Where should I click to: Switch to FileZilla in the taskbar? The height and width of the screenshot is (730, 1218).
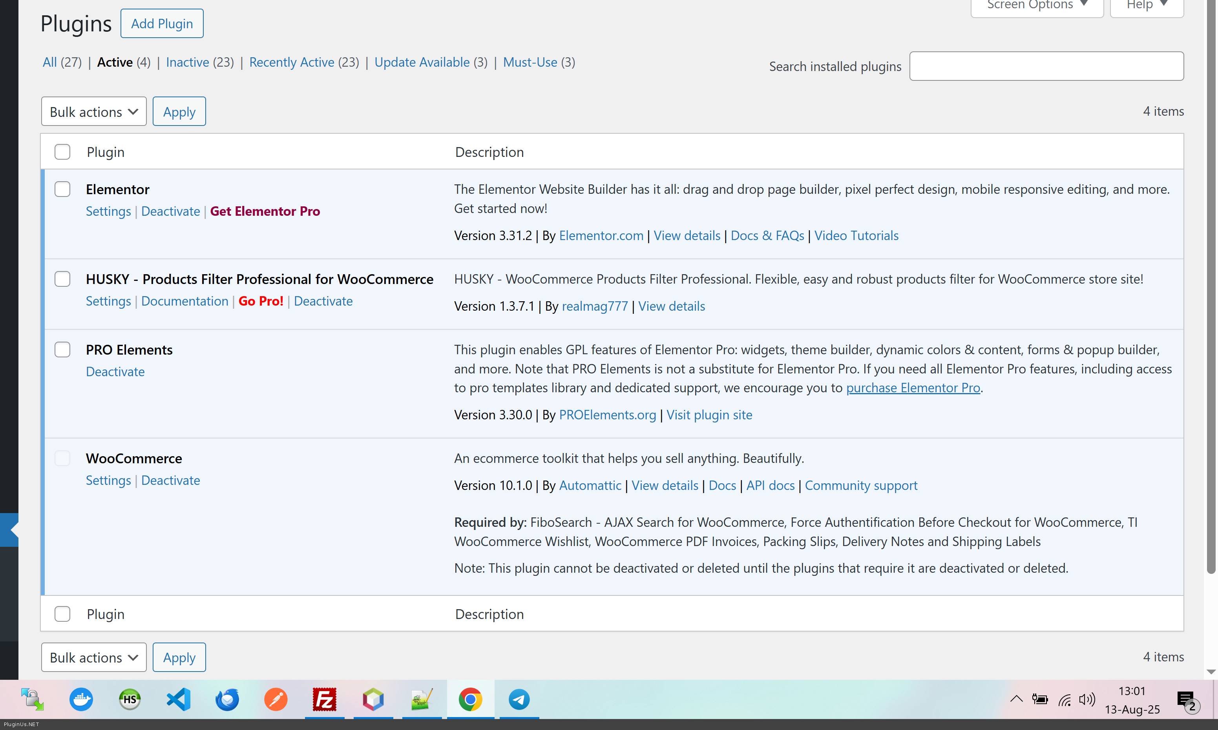(x=324, y=699)
